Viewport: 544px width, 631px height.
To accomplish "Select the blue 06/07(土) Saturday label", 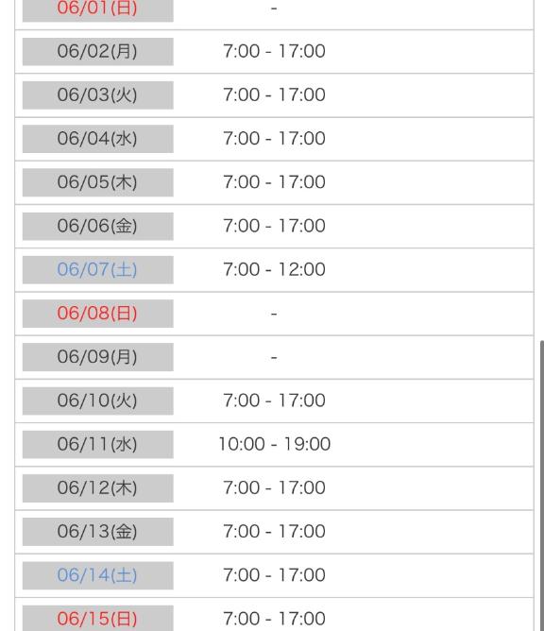I will pyautogui.click(x=98, y=269).
